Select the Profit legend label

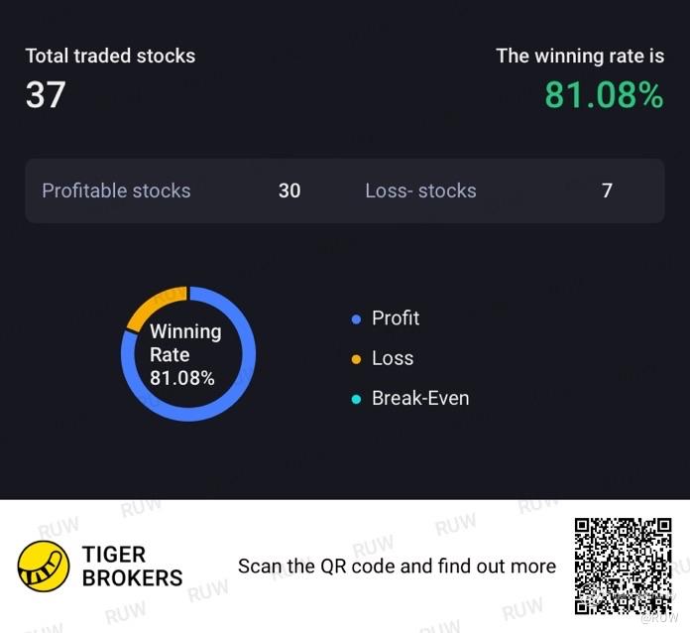[396, 318]
